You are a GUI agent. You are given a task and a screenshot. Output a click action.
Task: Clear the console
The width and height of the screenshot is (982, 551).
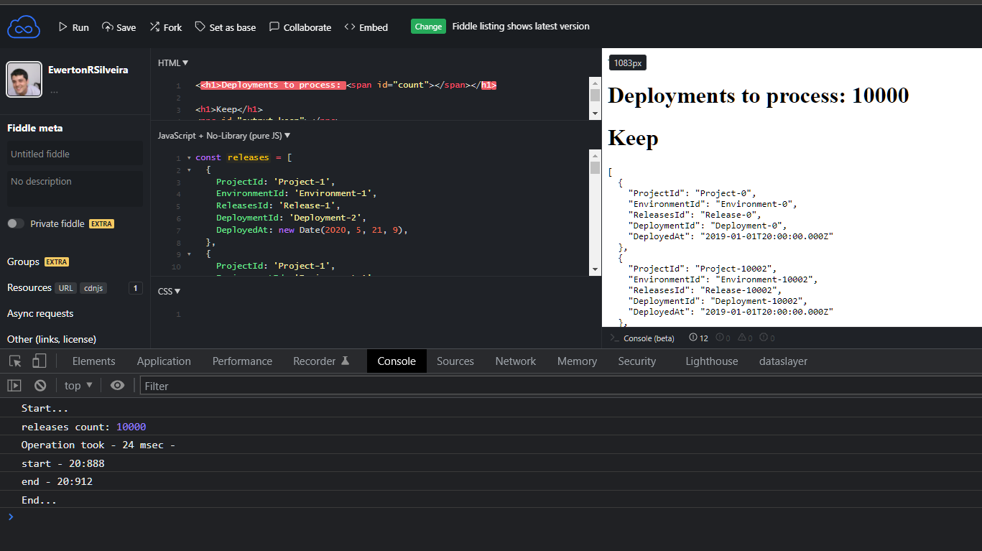pos(40,386)
